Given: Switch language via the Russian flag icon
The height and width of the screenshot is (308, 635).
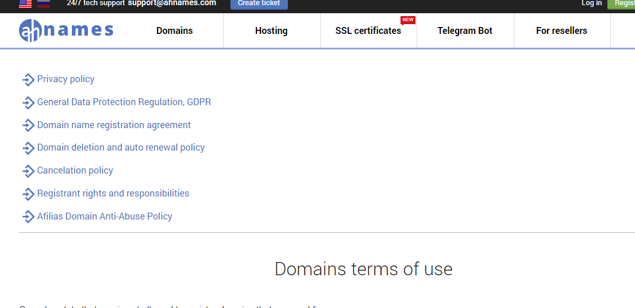Looking at the screenshot, I should (44, 3).
